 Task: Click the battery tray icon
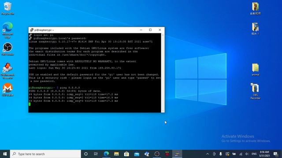point(234,154)
